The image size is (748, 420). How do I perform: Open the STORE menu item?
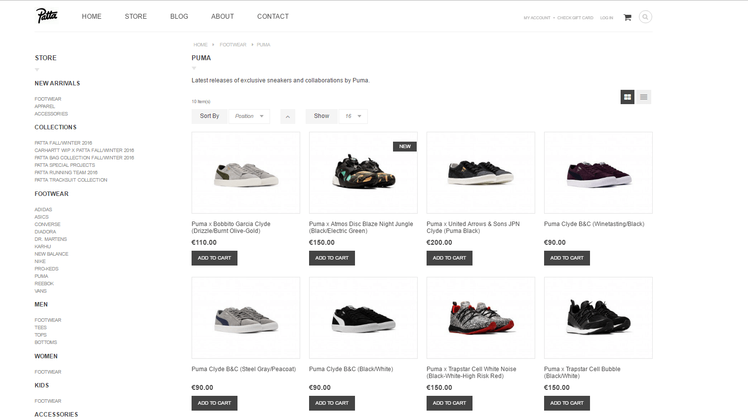(136, 16)
